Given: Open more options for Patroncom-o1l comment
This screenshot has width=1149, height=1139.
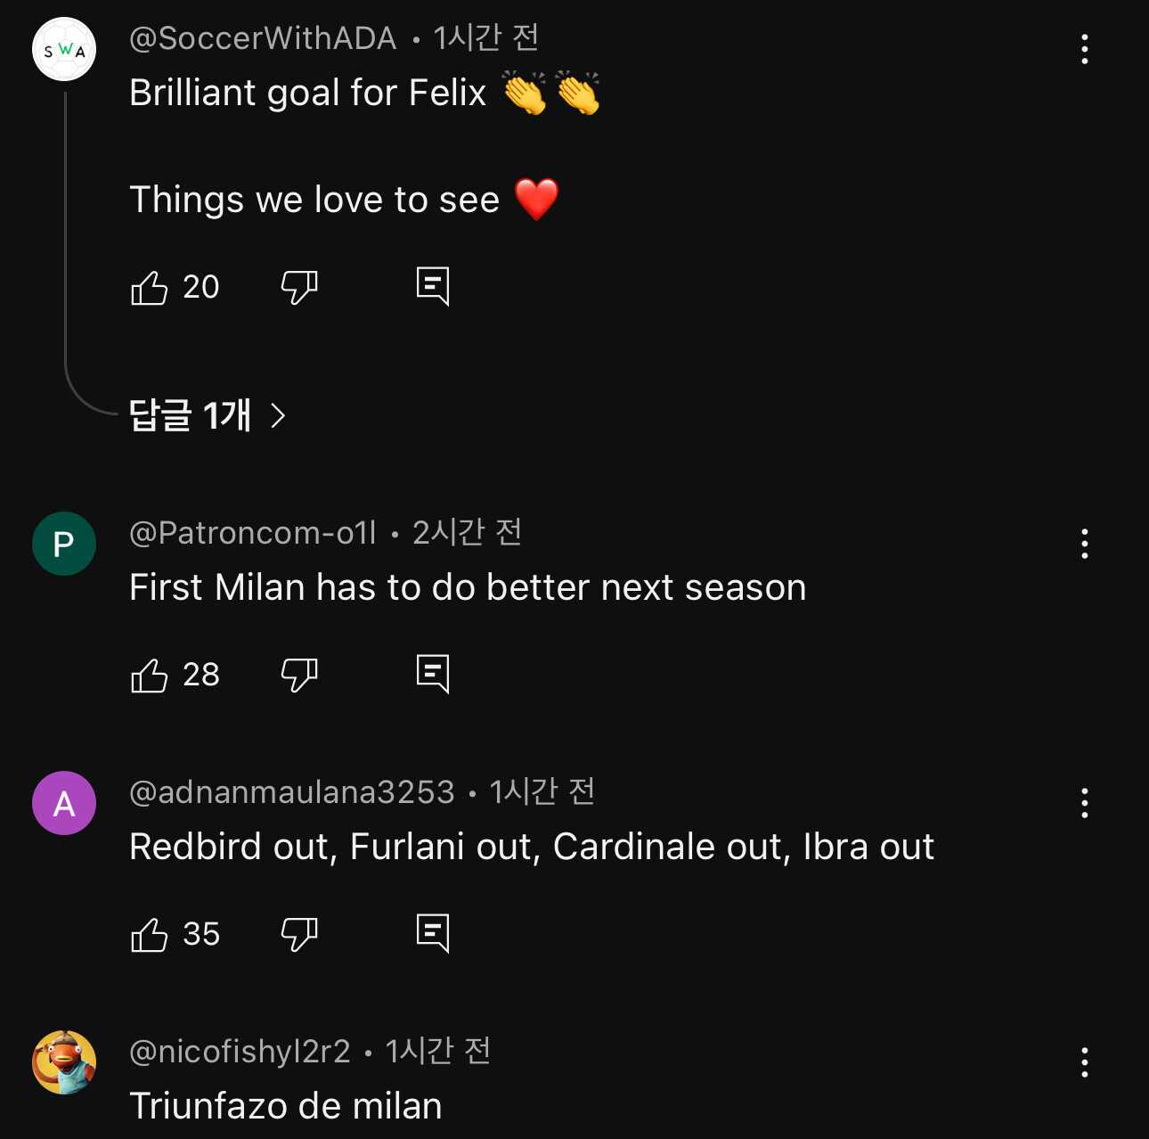Looking at the screenshot, I should point(1084,544).
